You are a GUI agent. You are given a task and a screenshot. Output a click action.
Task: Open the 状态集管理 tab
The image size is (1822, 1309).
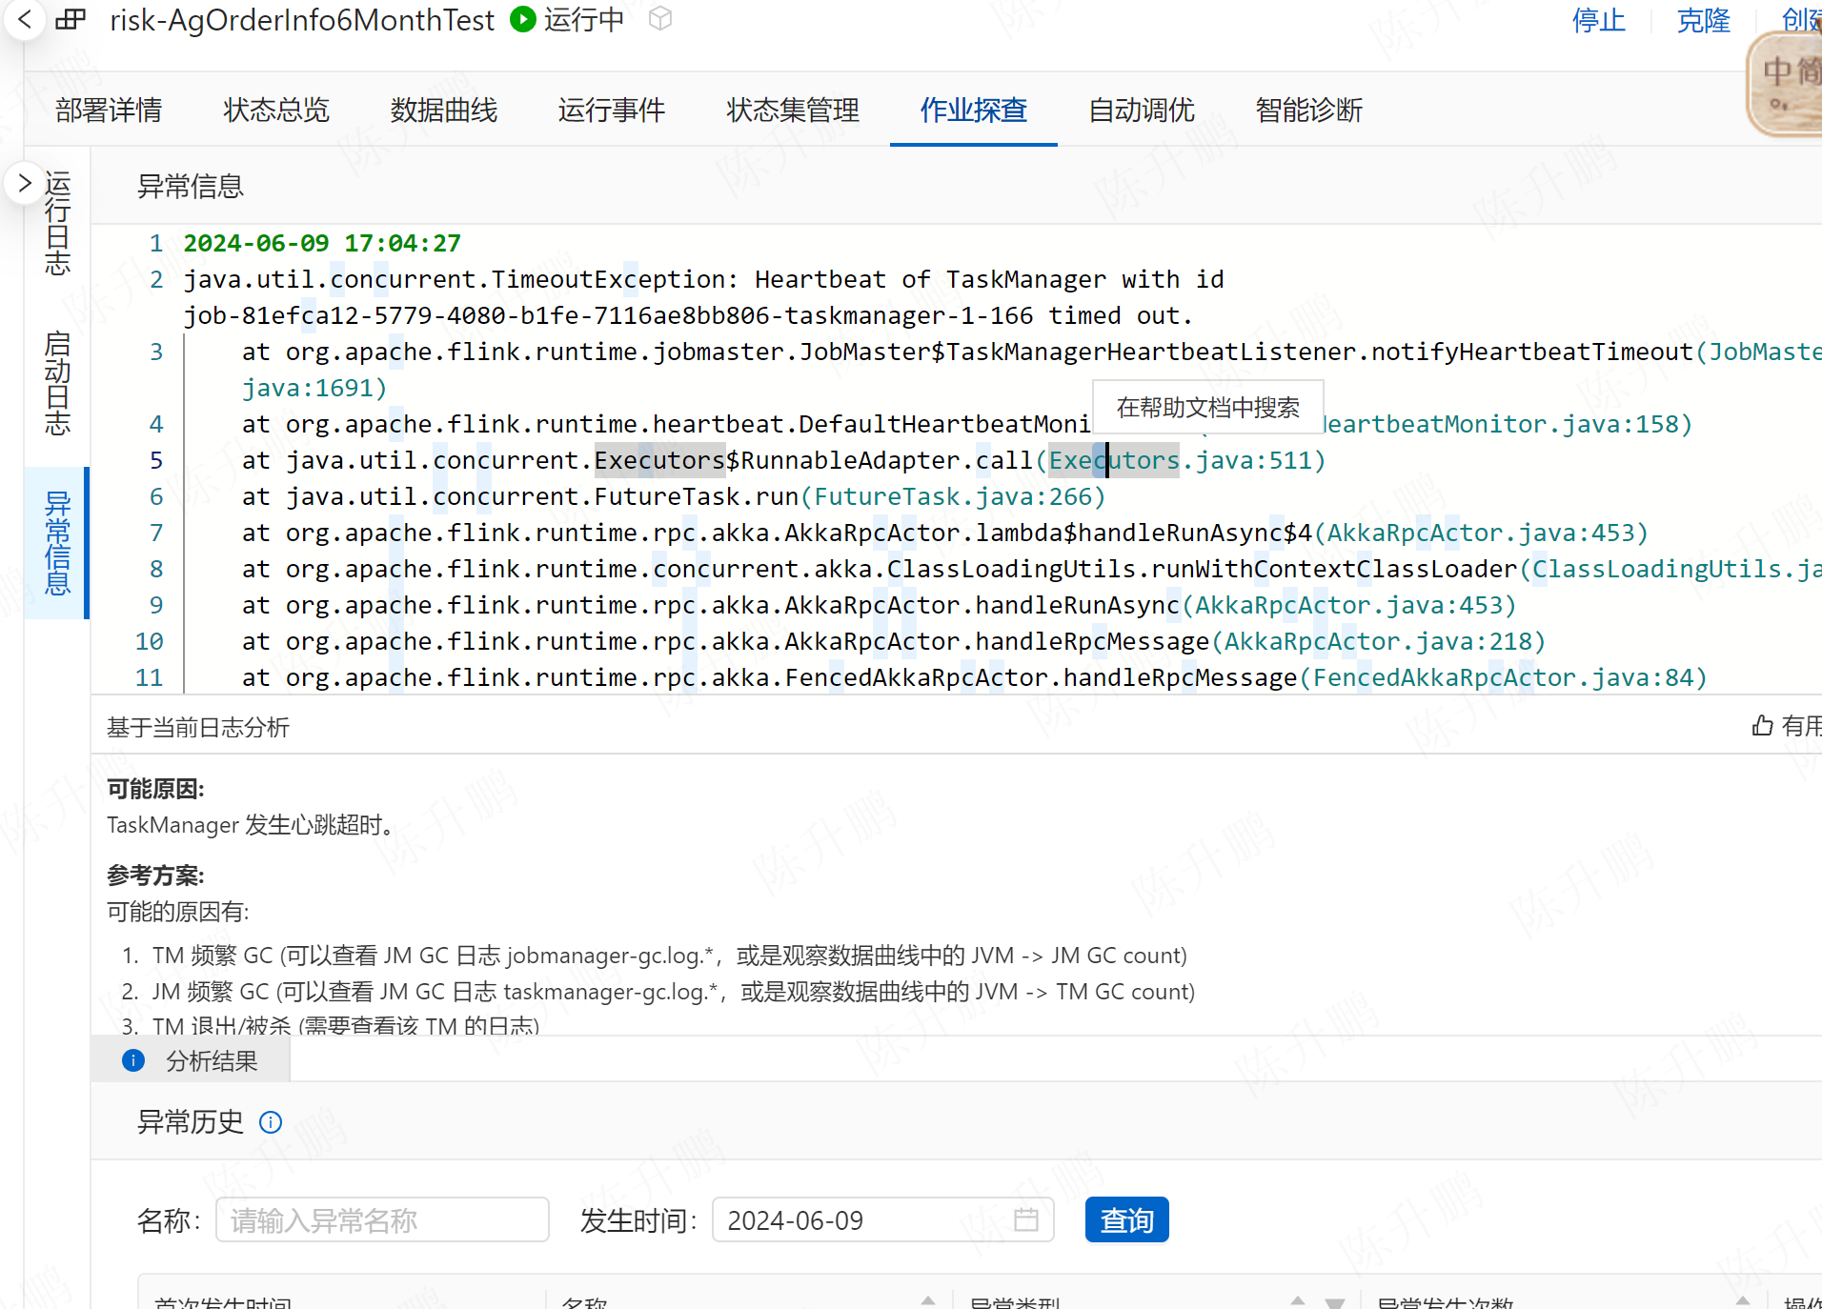point(793,110)
